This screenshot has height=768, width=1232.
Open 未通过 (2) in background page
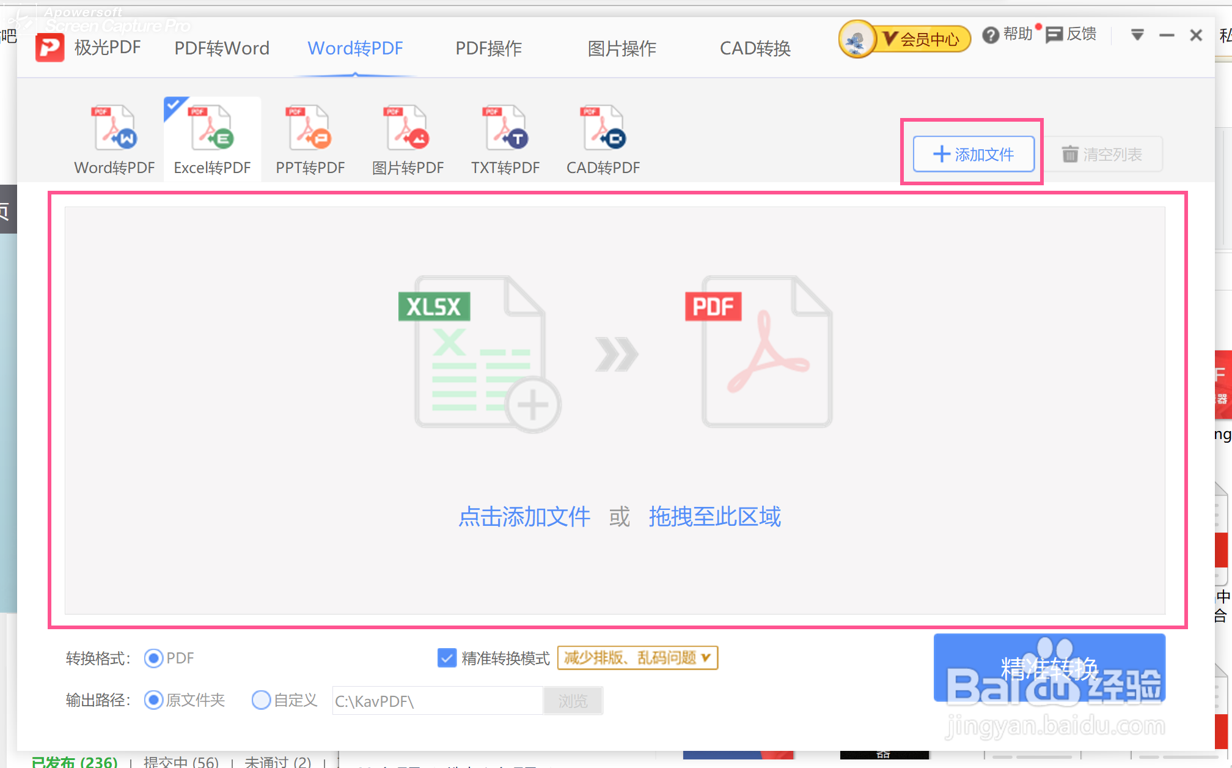pyautogui.click(x=278, y=762)
